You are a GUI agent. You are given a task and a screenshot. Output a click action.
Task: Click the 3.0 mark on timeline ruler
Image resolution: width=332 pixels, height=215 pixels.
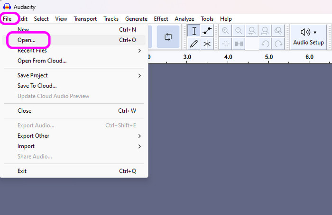(x=187, y=57)
